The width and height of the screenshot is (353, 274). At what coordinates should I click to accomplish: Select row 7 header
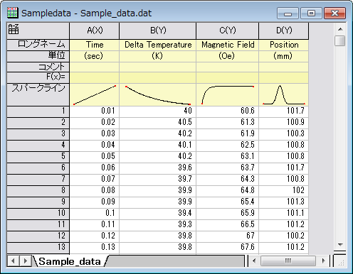click(x=38, y=179)
